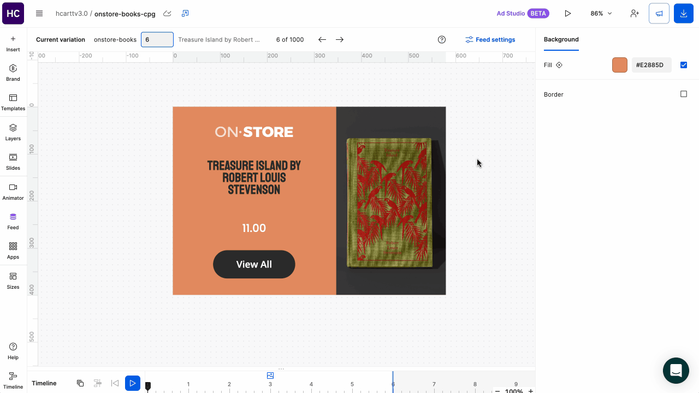Click the resize icon next to project name
The width and height of the screenshot is (699, 393).
coord(185,14)
